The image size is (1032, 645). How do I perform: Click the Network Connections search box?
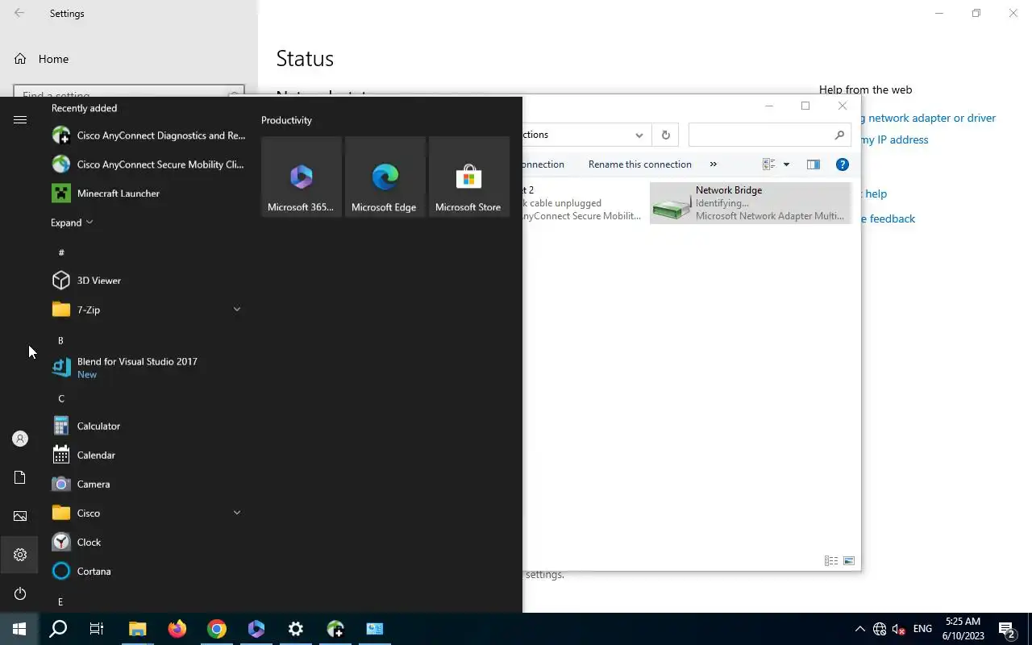tap(770, 135)
